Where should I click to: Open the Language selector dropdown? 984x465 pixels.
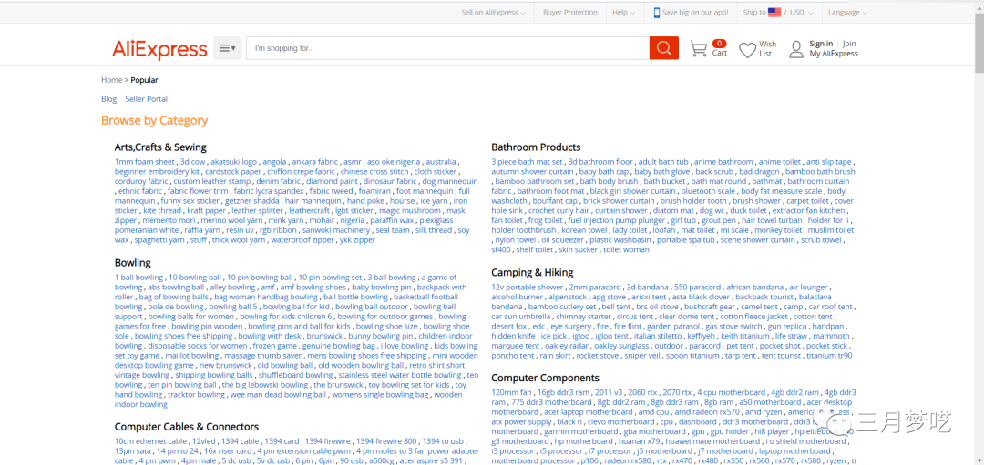pos(847,13)
